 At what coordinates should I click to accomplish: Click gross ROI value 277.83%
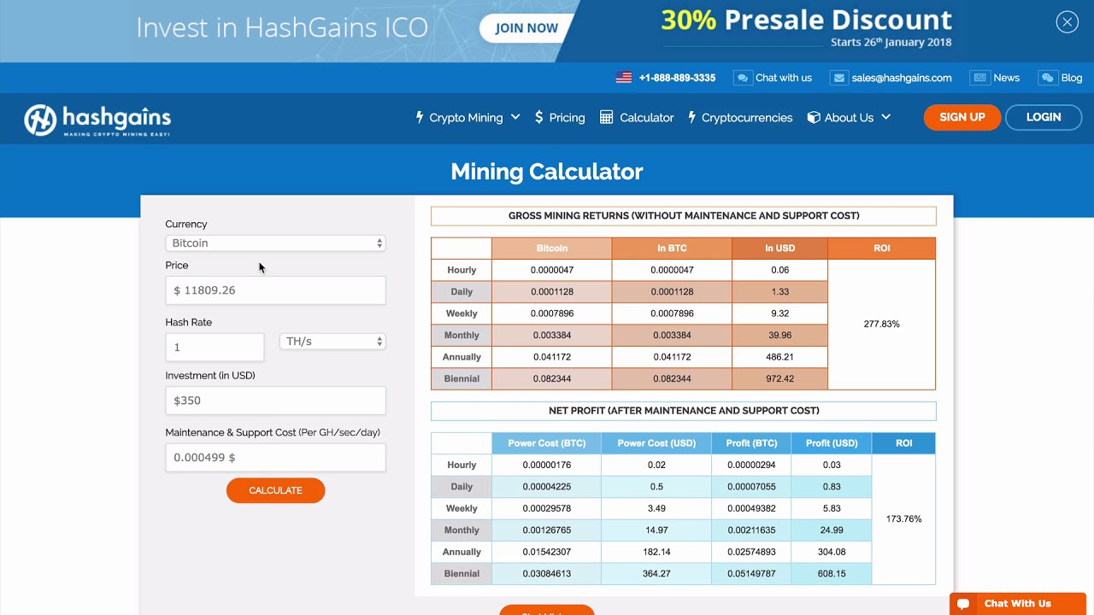pyautogui.click(x=881, y=325)
